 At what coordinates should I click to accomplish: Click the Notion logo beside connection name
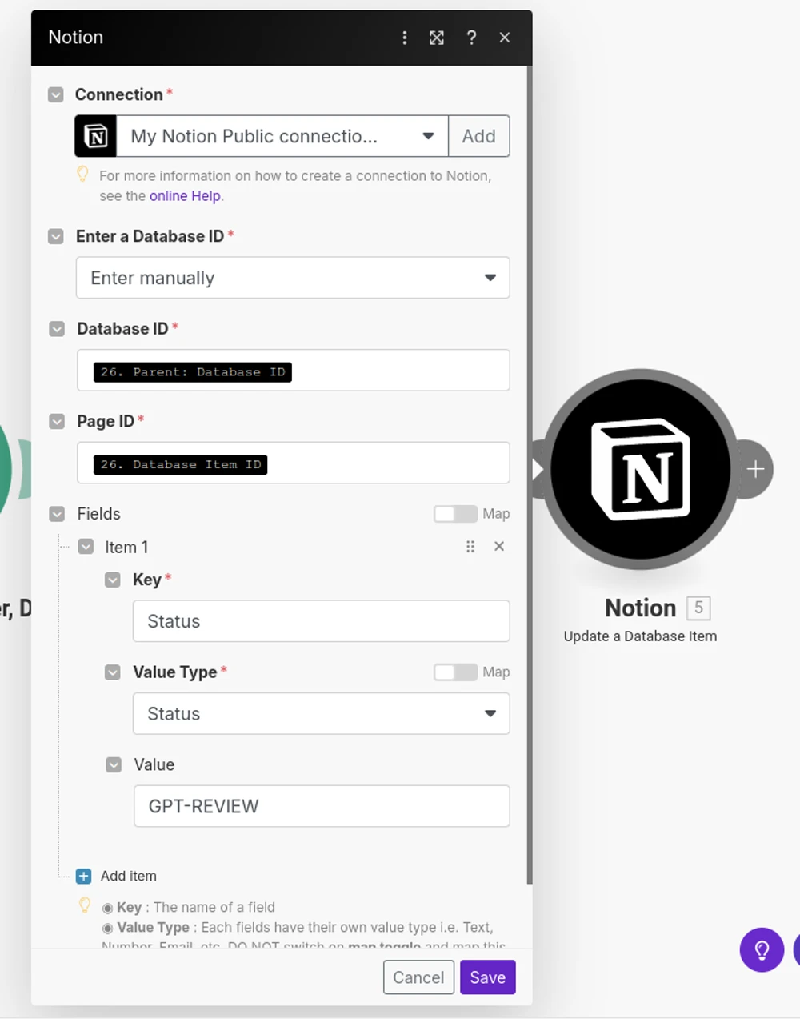pos(96,136)
